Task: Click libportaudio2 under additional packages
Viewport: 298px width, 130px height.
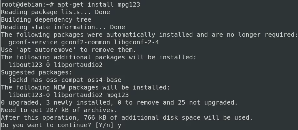Action: point(78,65)
